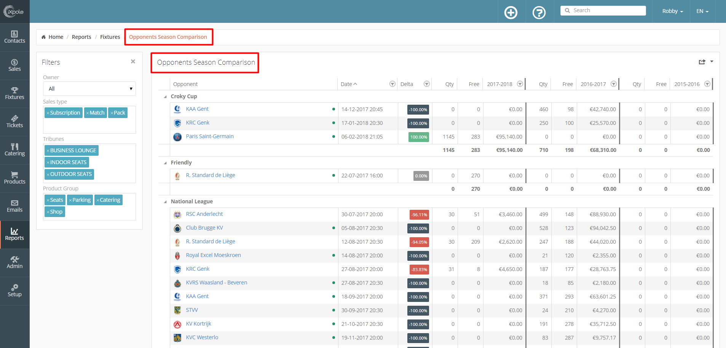Image resolution: width=726 pixels, height=348 pixels.
Task: Click the red -96.11% delta badge
Action: (419, 215)
